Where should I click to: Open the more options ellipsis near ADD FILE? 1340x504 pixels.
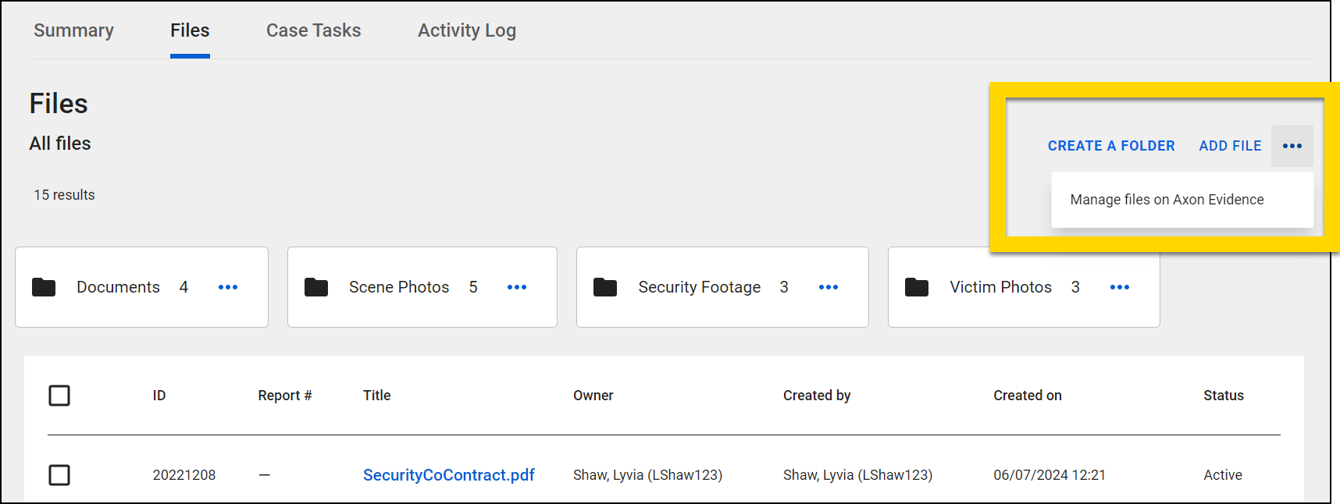1292,146
